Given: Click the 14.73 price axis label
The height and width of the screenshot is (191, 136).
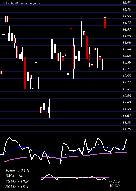Looking at the screenshot, I should pyautogui.click(x=127, y=23).
